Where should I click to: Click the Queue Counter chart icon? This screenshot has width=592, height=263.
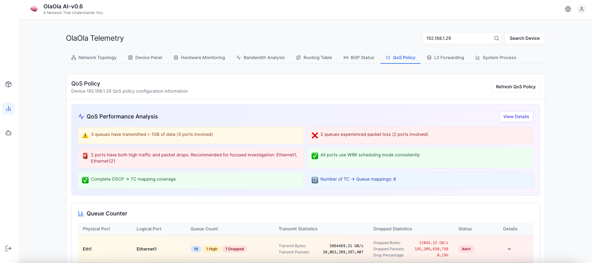click(x=81, y=214)
